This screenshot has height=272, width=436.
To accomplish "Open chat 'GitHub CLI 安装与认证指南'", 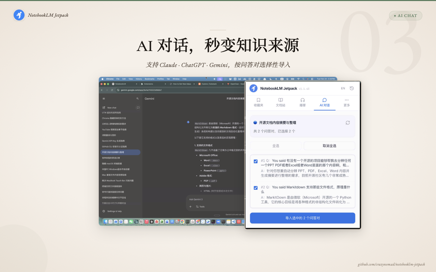I will [114, 147].
